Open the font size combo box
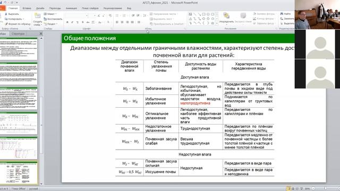Screen dimensions: 340x191 pos(92,15)
